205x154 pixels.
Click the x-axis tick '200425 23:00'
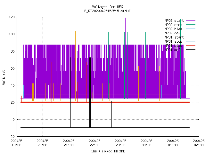pyautogui.click(x=120, y=143)
